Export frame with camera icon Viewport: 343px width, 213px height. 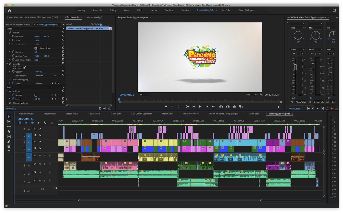(x=234, y=106)
